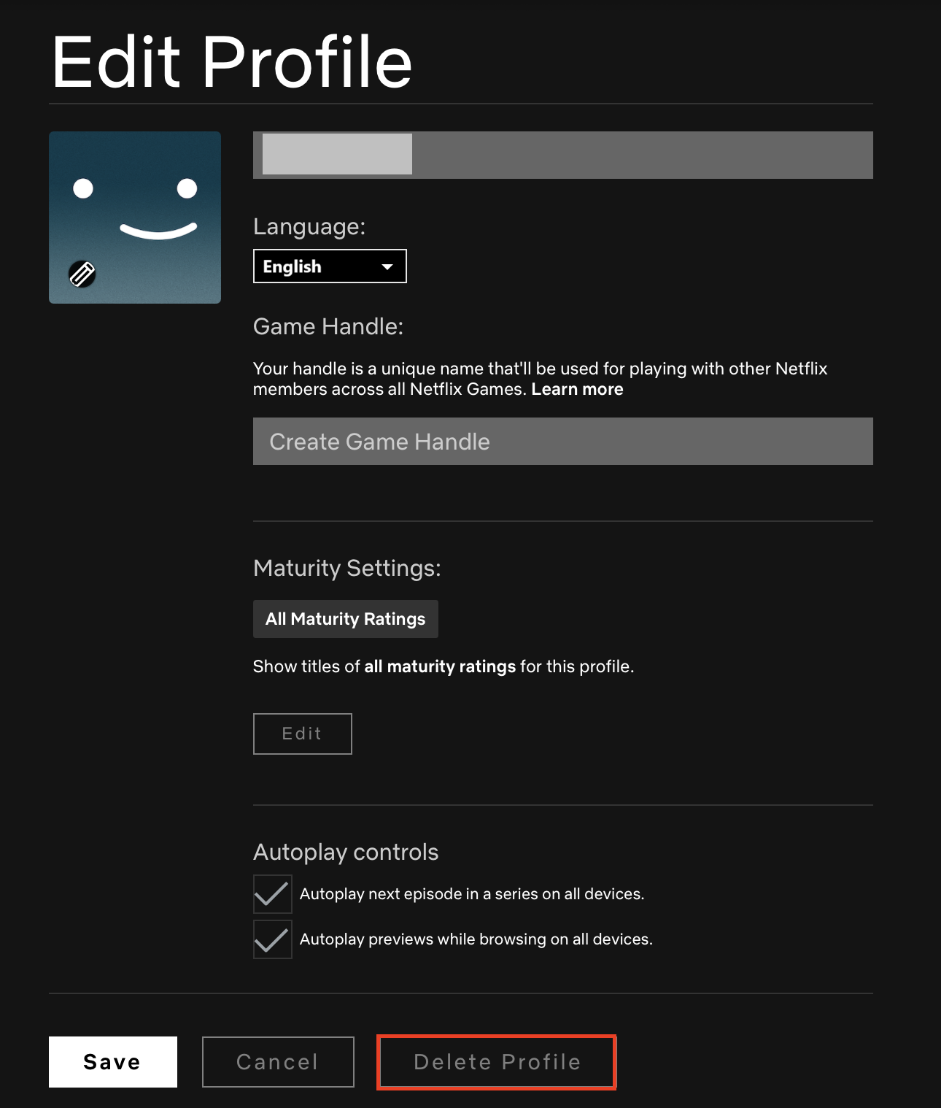Click the Maturity Settings heading

346,568
